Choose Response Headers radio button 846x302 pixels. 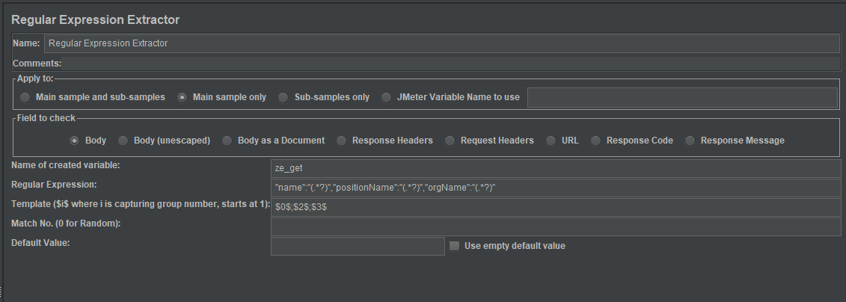pos(342,141)
